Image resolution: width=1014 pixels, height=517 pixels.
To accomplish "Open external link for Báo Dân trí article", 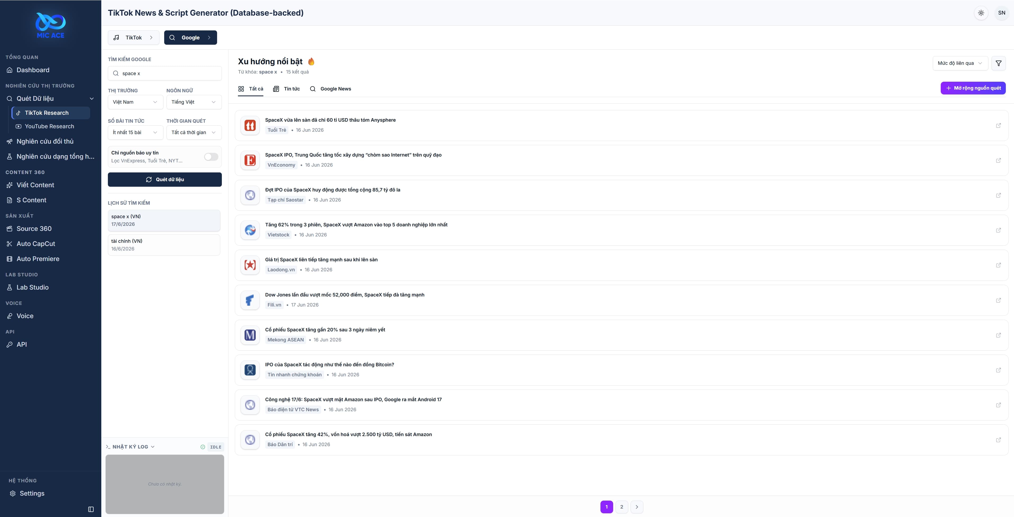I will (998, 440).
